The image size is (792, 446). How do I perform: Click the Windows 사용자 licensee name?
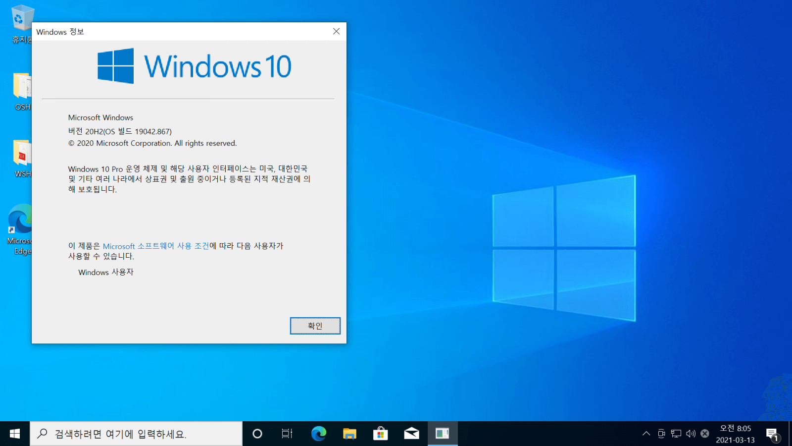[x=106, y=272]
